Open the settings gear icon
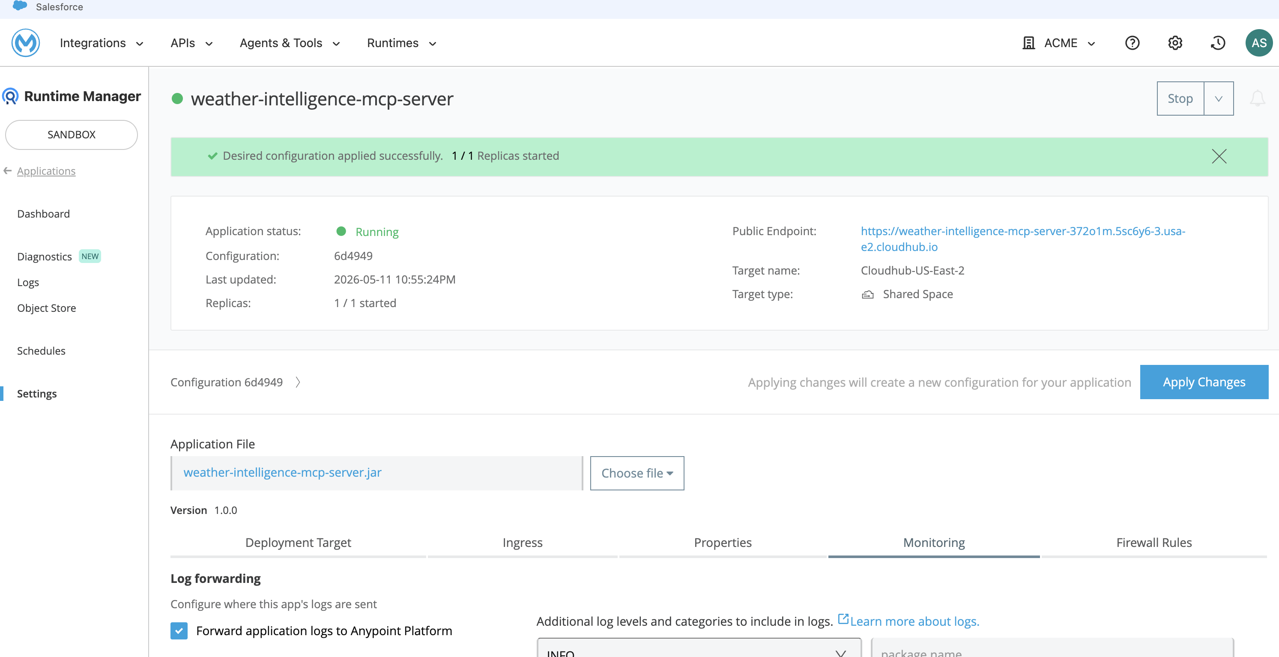The width and height of the screenshot is (1279, 657). [x=1175, y=43]
